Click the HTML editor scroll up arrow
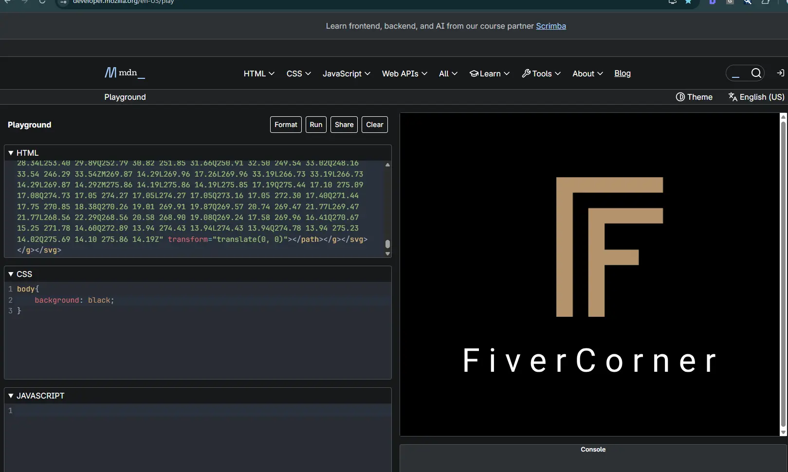The width and height of the screenshot is (788, 472). pyautogui.click(x=387, y=165)
